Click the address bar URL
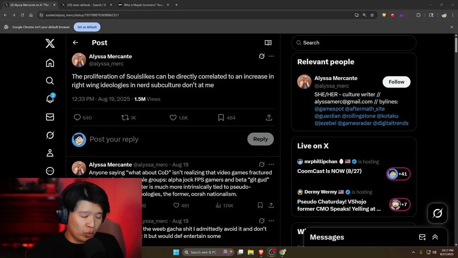 click(x=82, y=15)
